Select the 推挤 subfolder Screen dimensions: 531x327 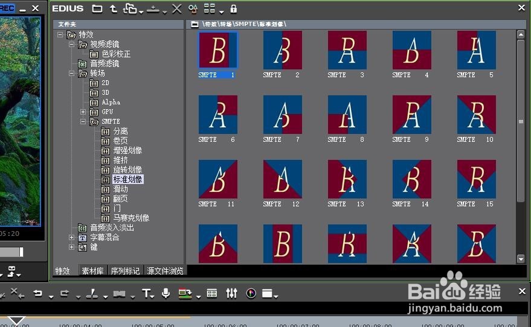[x=120, y=160]
